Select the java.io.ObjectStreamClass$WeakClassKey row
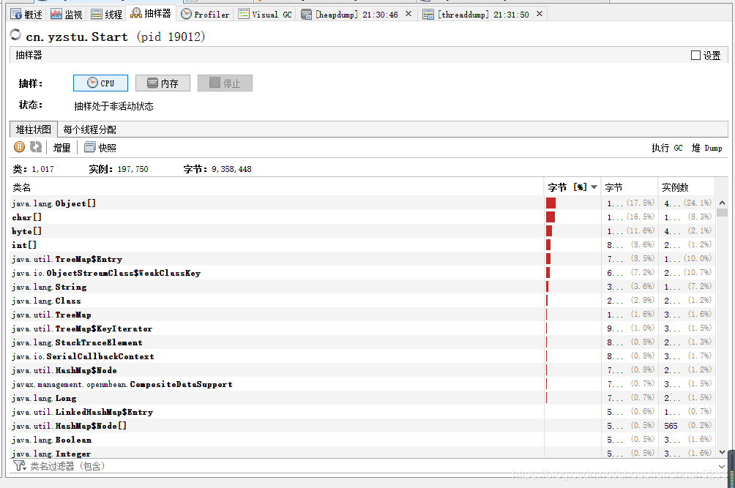The width and height of the screenshot is (735, 488). [x=362, y=273]
